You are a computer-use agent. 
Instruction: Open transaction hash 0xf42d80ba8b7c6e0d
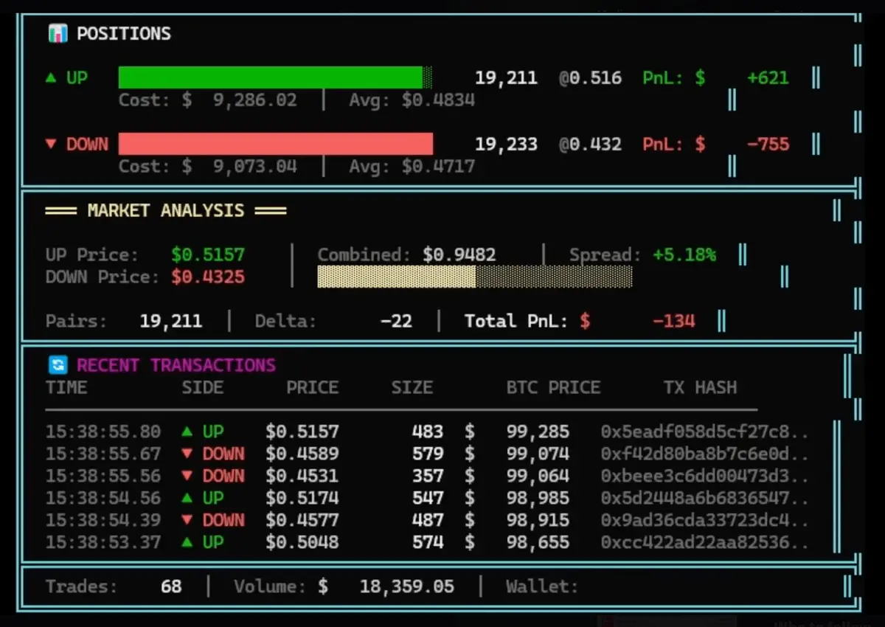[705, 454]
